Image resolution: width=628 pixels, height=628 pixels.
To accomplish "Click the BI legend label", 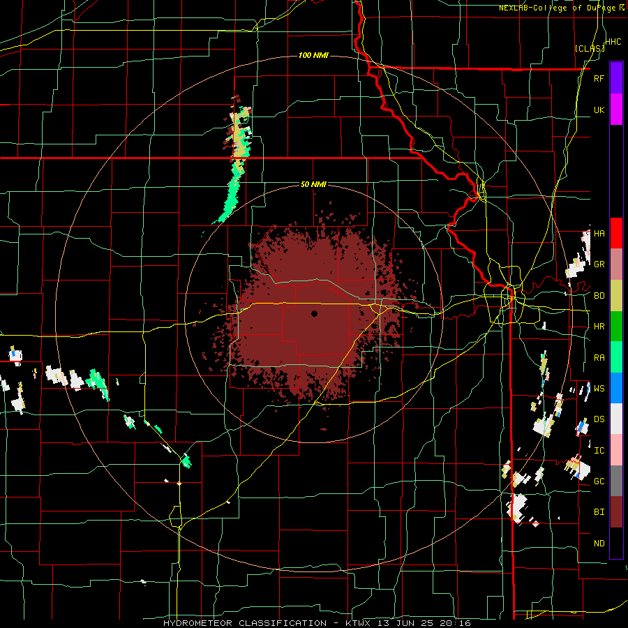I will [x=599, y=512].
